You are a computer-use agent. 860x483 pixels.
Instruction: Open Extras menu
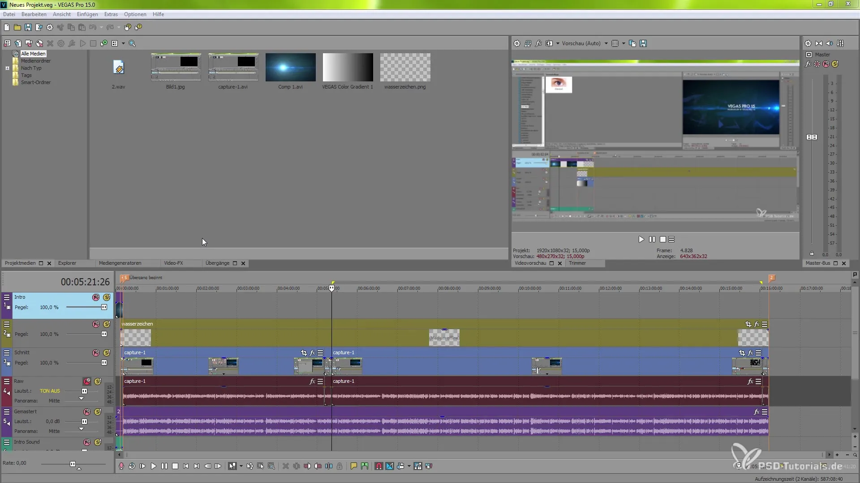pos(111,14)
